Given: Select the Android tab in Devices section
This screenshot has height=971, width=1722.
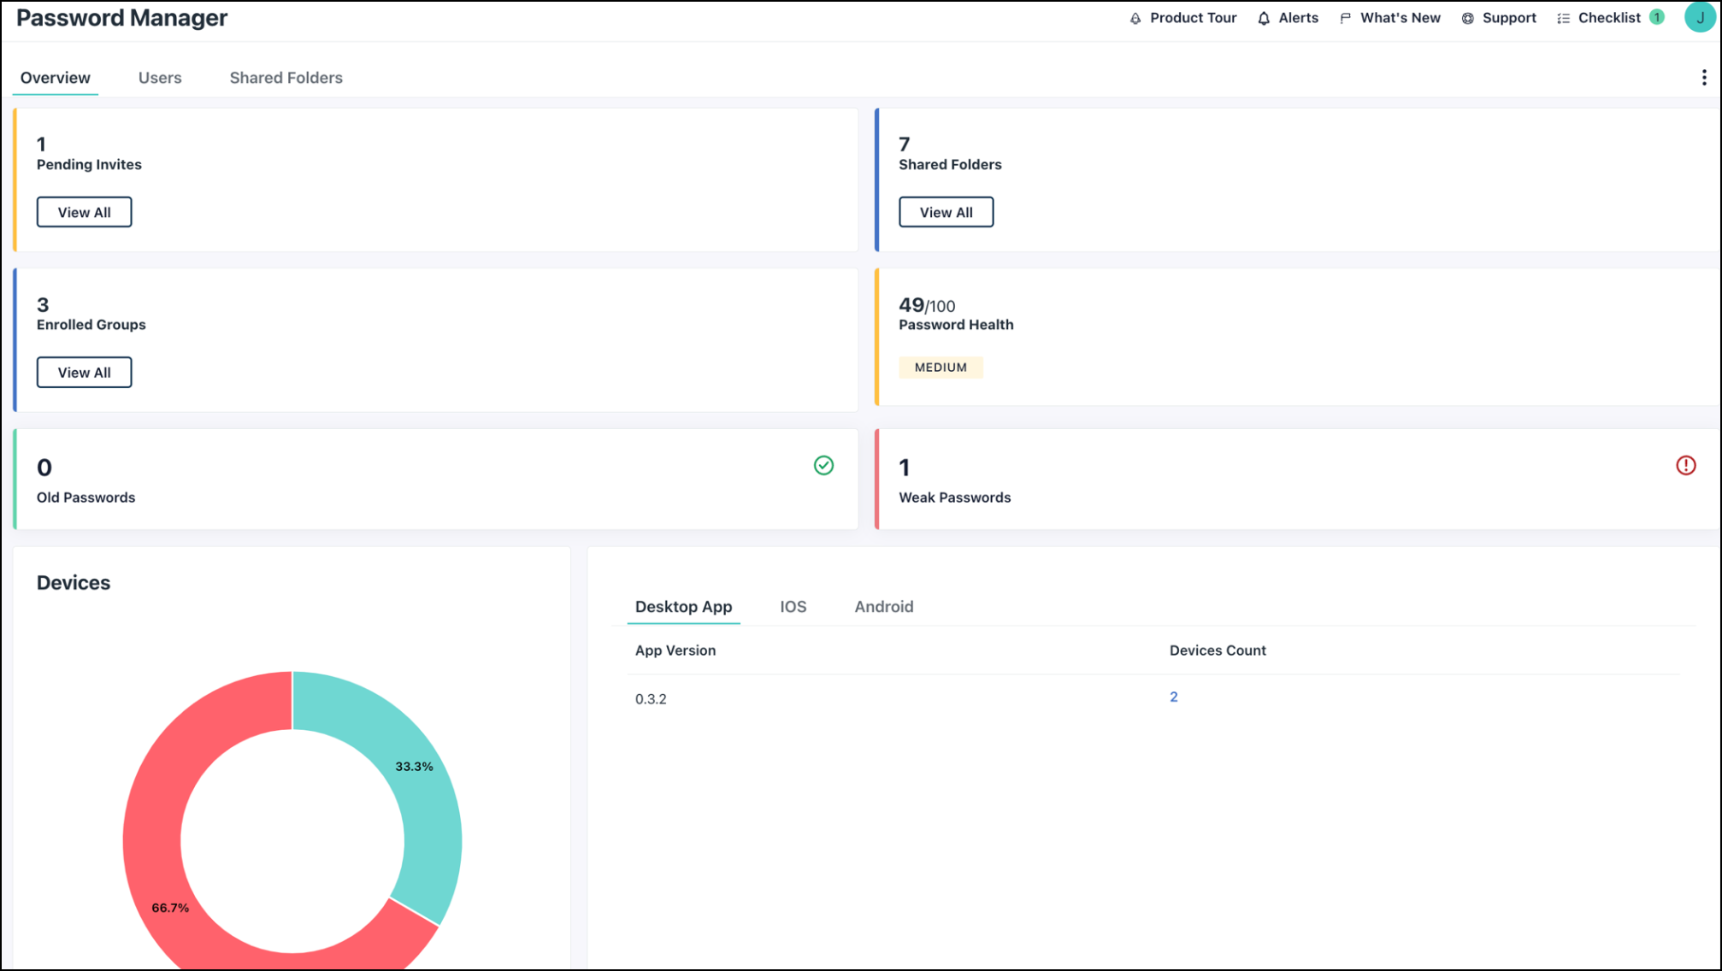Looking at the screenshot, I should click(883, 607).
